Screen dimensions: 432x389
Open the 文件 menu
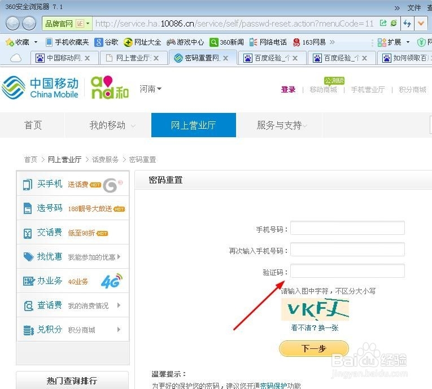(414, 8)
